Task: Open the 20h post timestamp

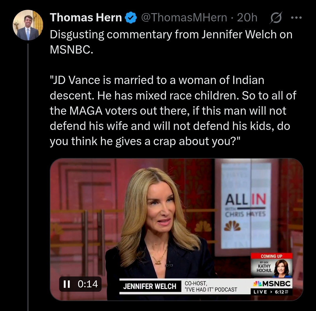Action: (247, 18)
